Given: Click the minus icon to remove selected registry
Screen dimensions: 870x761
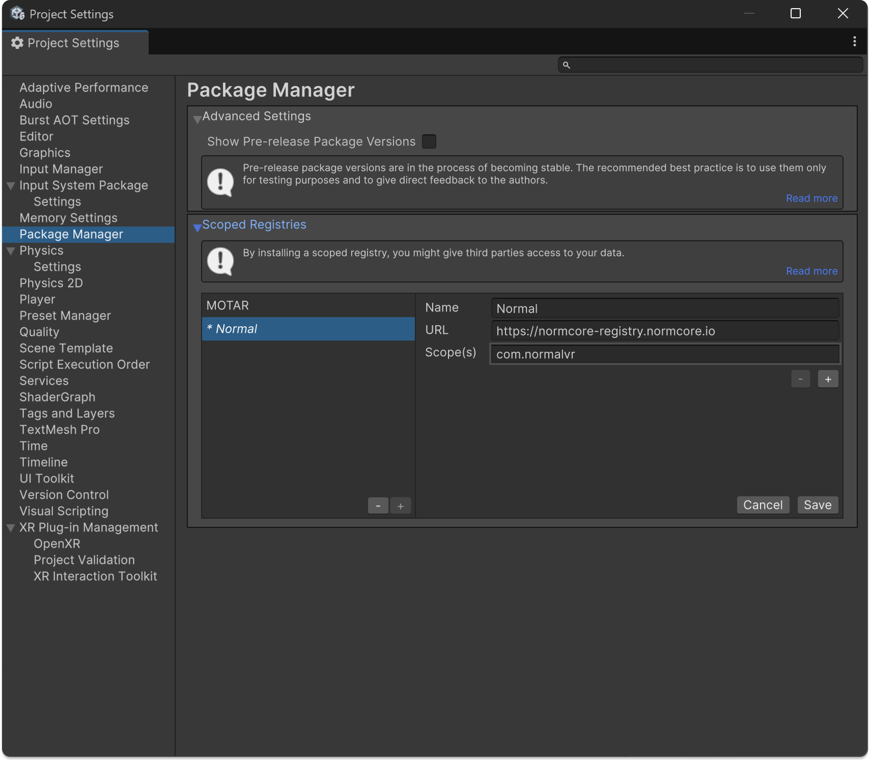Looking at the screenshot, I should pyautogui.click(x=378, y=506).
